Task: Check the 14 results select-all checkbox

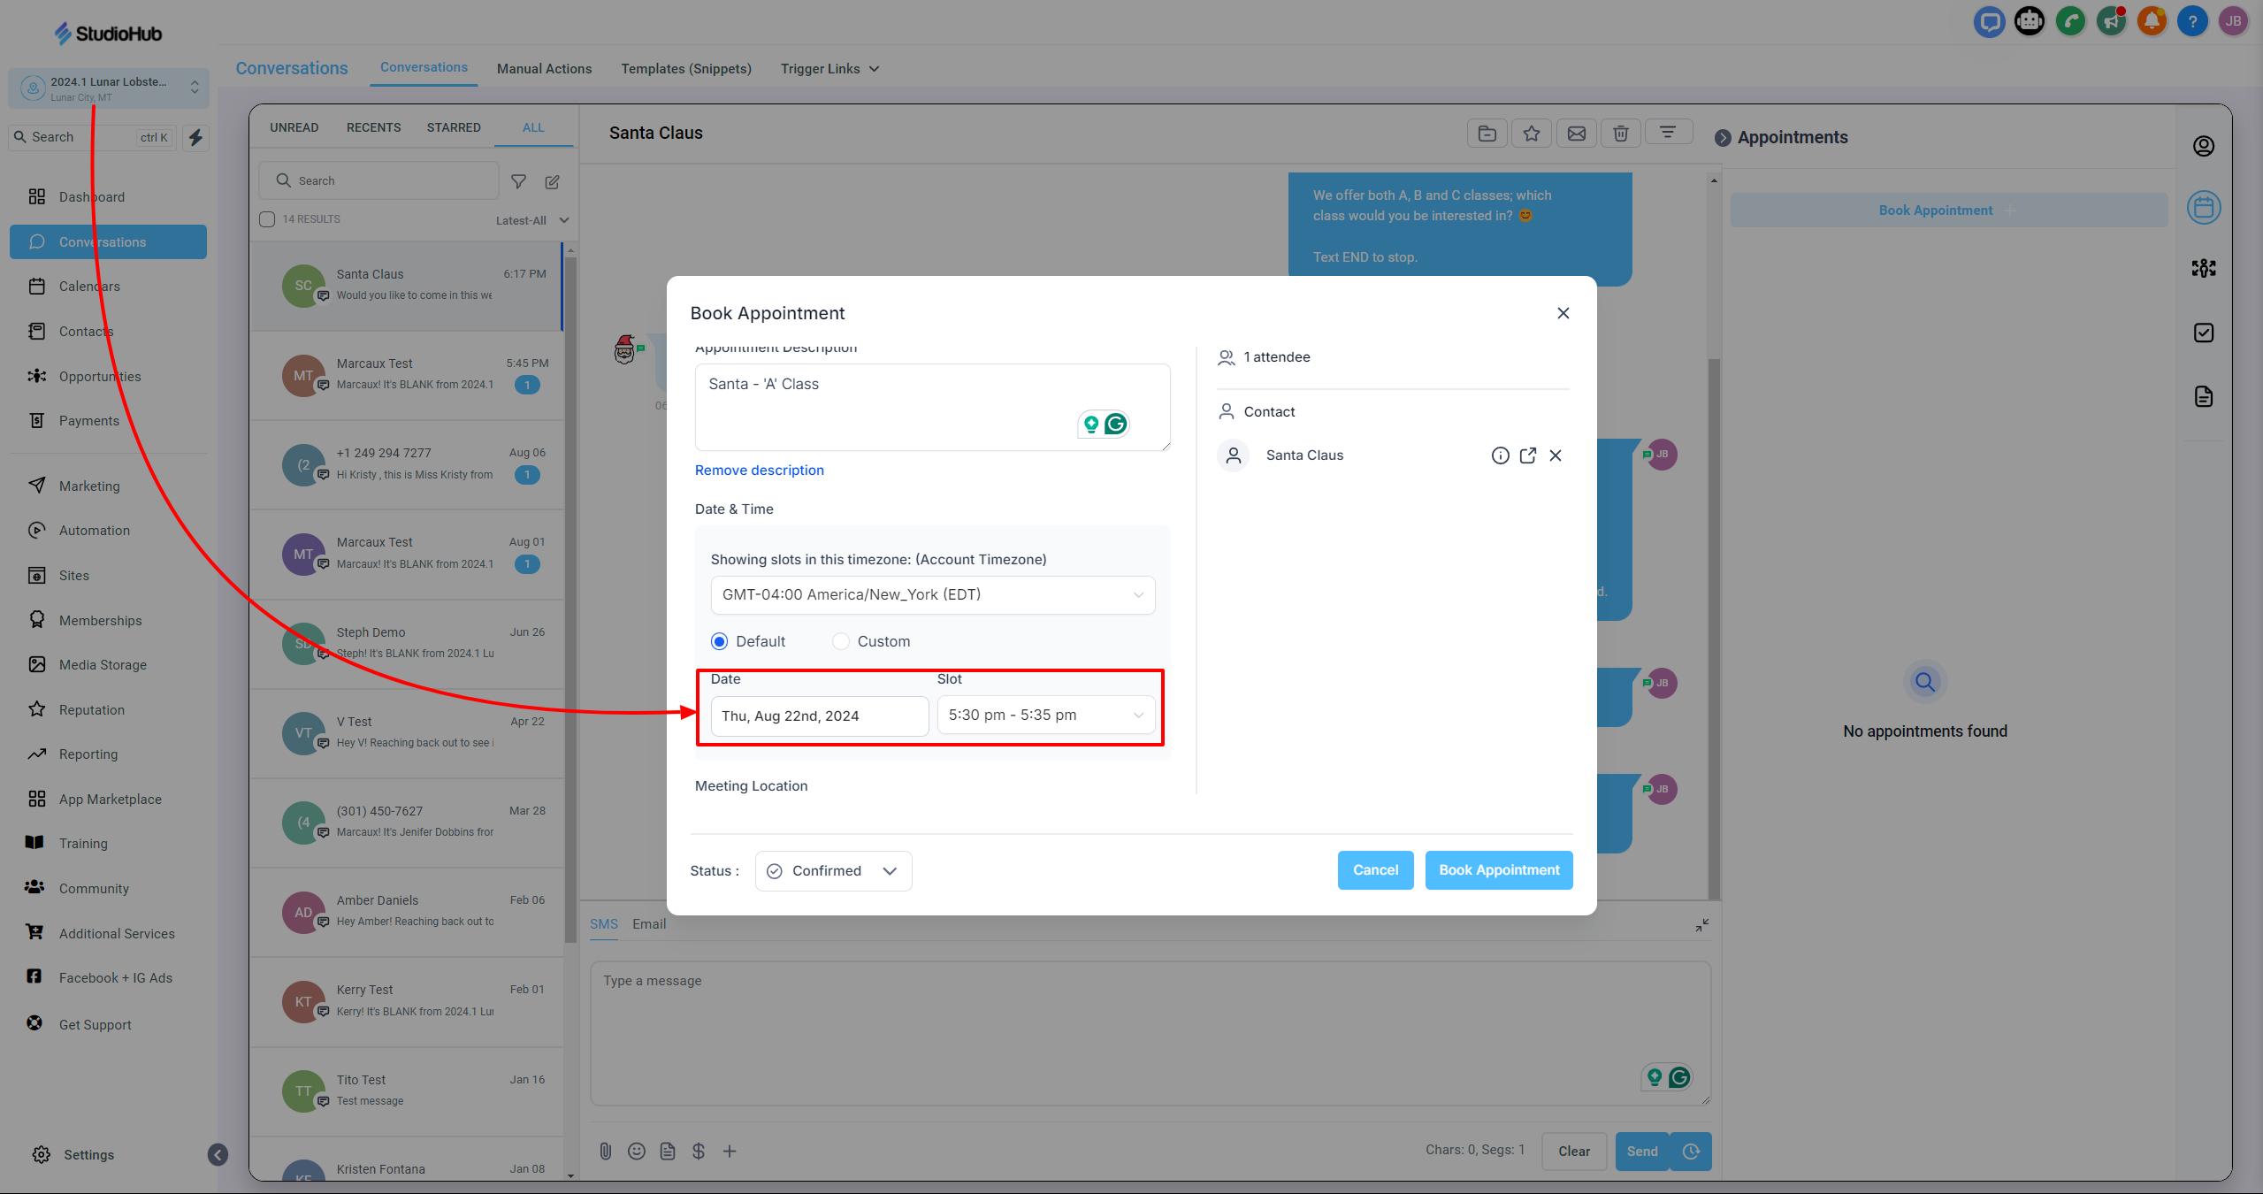Action: (267, 219)
